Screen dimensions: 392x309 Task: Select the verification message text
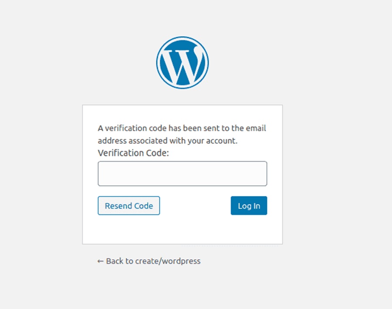point(181,134)
